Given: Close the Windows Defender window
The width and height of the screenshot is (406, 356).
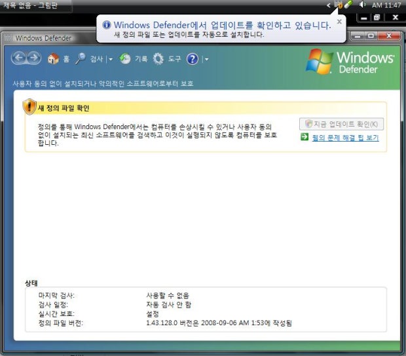Looking at the screenshot, I should pos(389,36).
